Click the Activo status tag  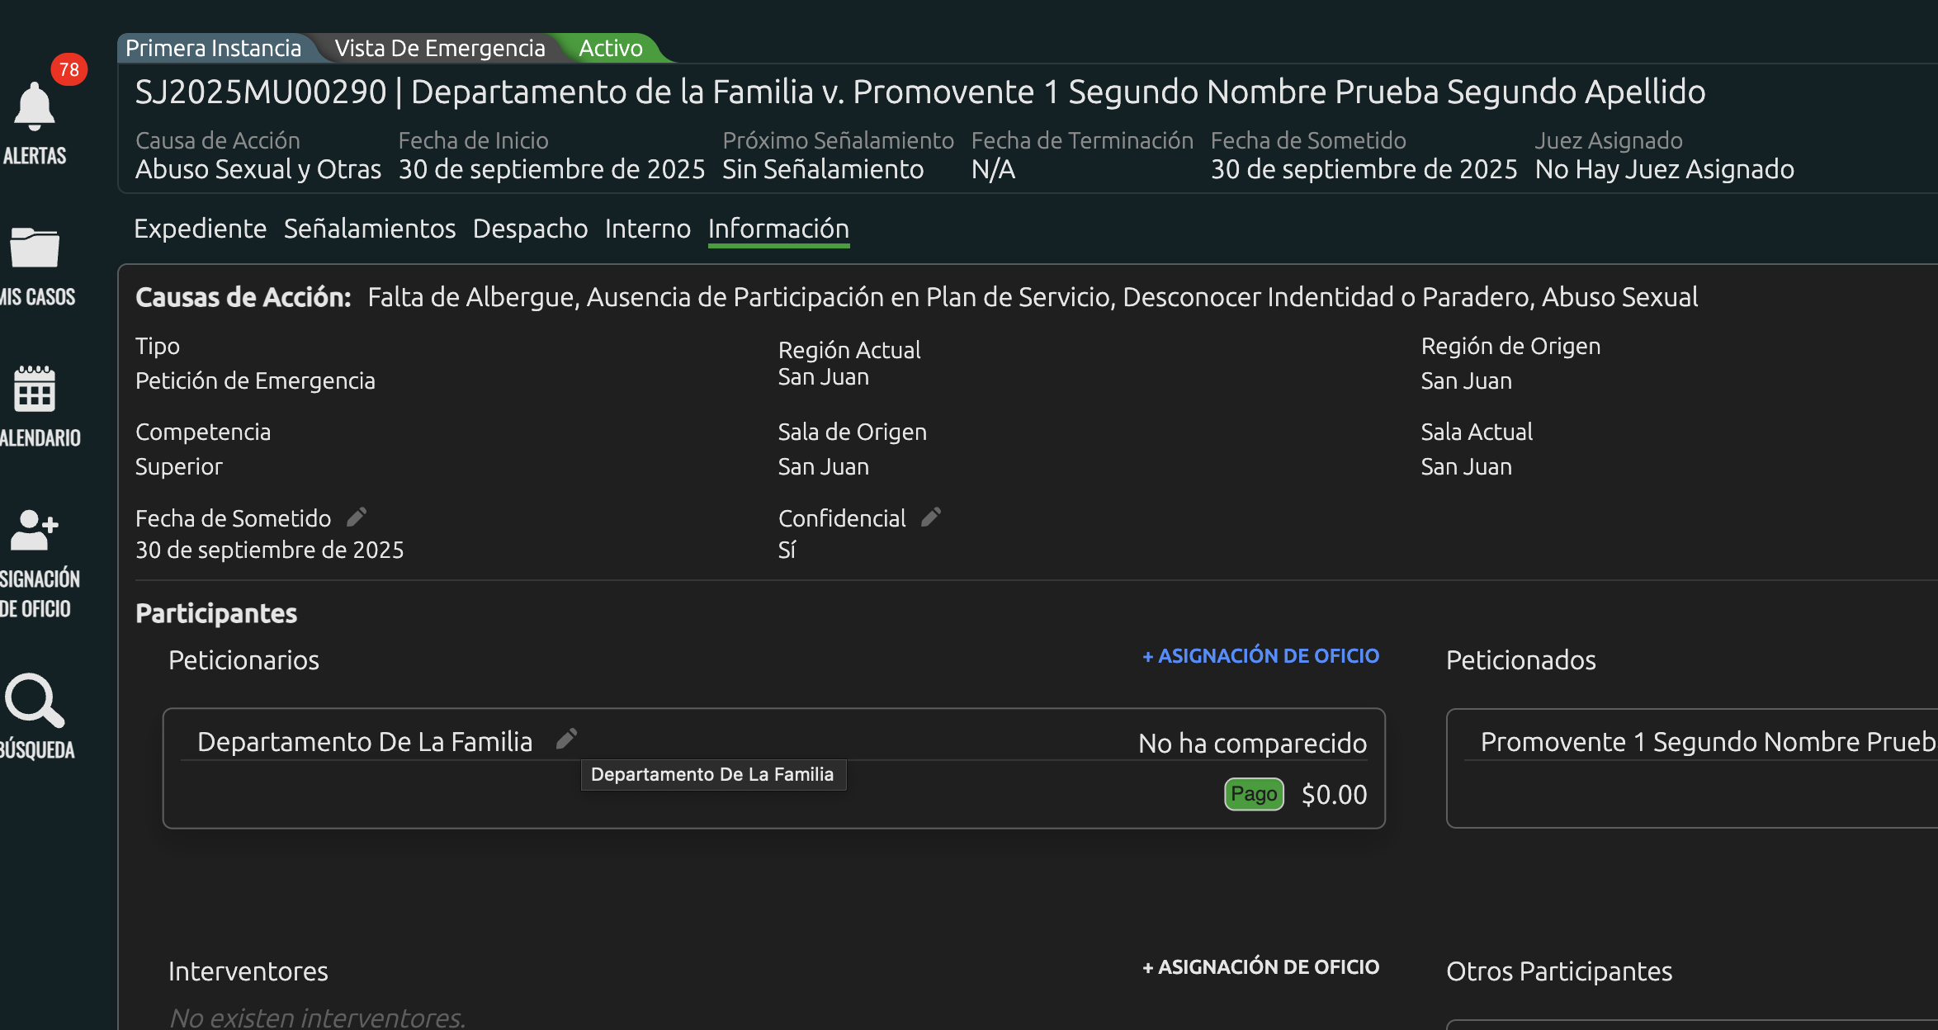[610, 49]
